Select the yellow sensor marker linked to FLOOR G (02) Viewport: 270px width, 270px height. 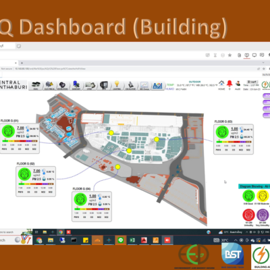tap(129, 151)
